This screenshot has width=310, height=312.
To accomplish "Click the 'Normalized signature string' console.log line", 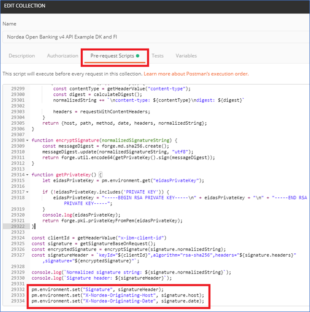I will pos(131,272).
